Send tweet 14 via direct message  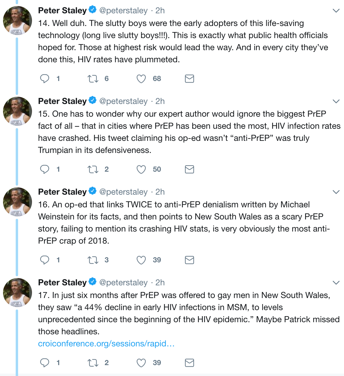(189, 79)
